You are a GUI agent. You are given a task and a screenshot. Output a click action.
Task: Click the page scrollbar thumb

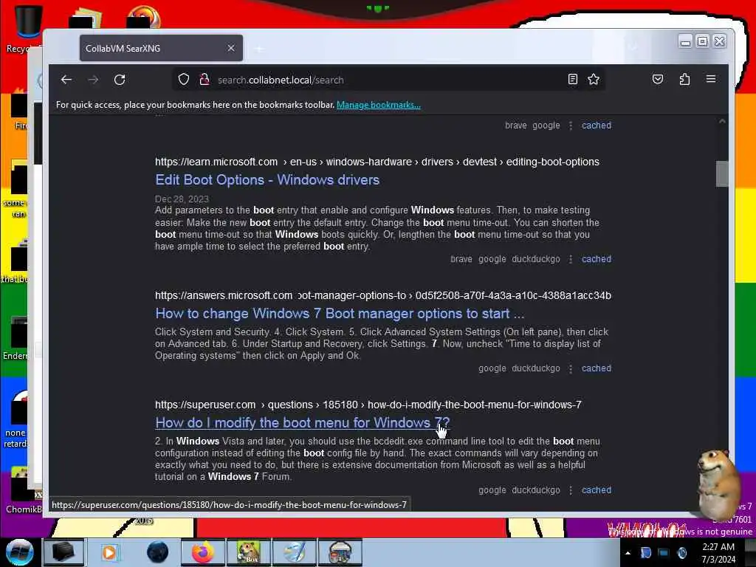pos(722,173)
